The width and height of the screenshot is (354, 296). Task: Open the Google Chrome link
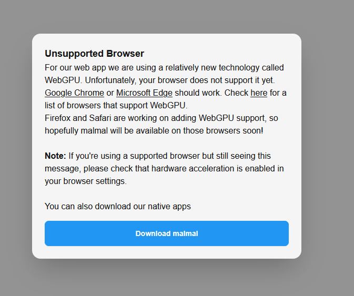74,93
